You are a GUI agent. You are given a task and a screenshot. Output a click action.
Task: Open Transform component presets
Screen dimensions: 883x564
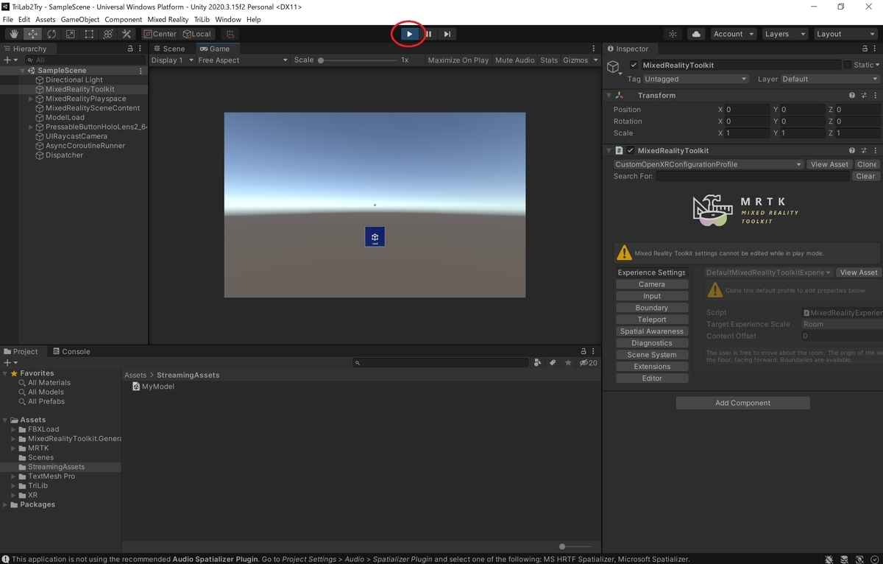tap(864, 95)
